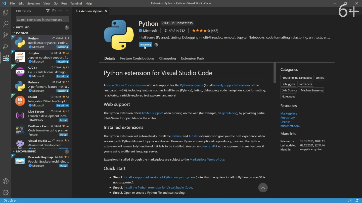Open the Selection menu
Screen dimensions: 362x203
(x=33, y=3)
